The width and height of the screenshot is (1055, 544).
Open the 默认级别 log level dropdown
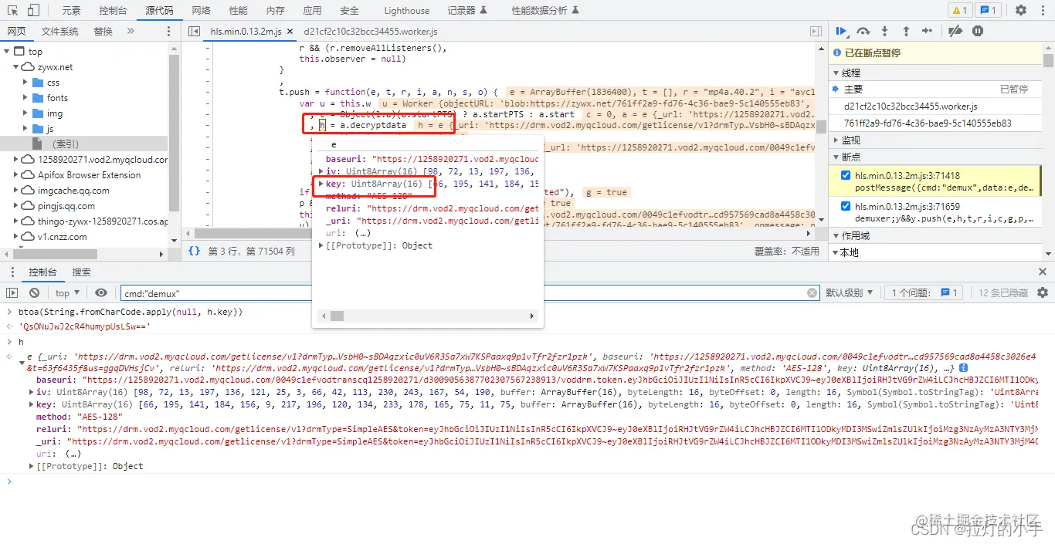[x=850, y=292]
